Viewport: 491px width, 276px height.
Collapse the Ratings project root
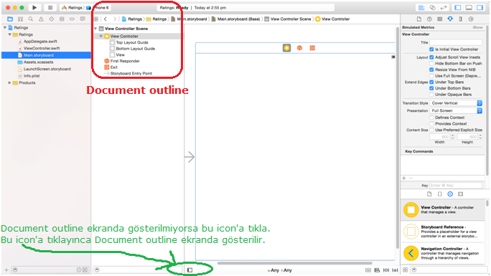(x=5, y=27)
